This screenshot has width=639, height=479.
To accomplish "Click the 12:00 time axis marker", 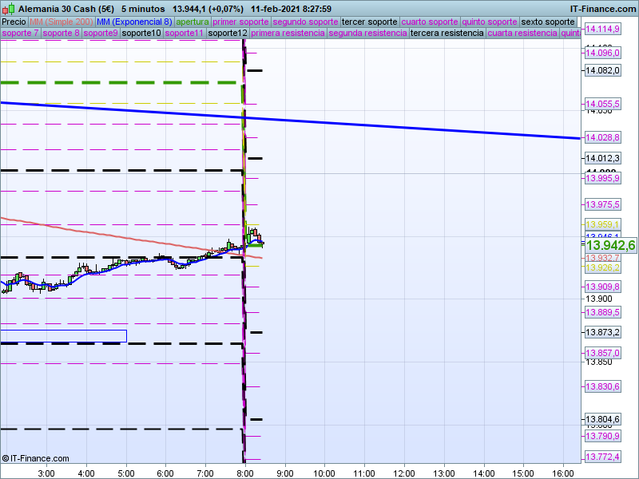I will coord(404,473).
